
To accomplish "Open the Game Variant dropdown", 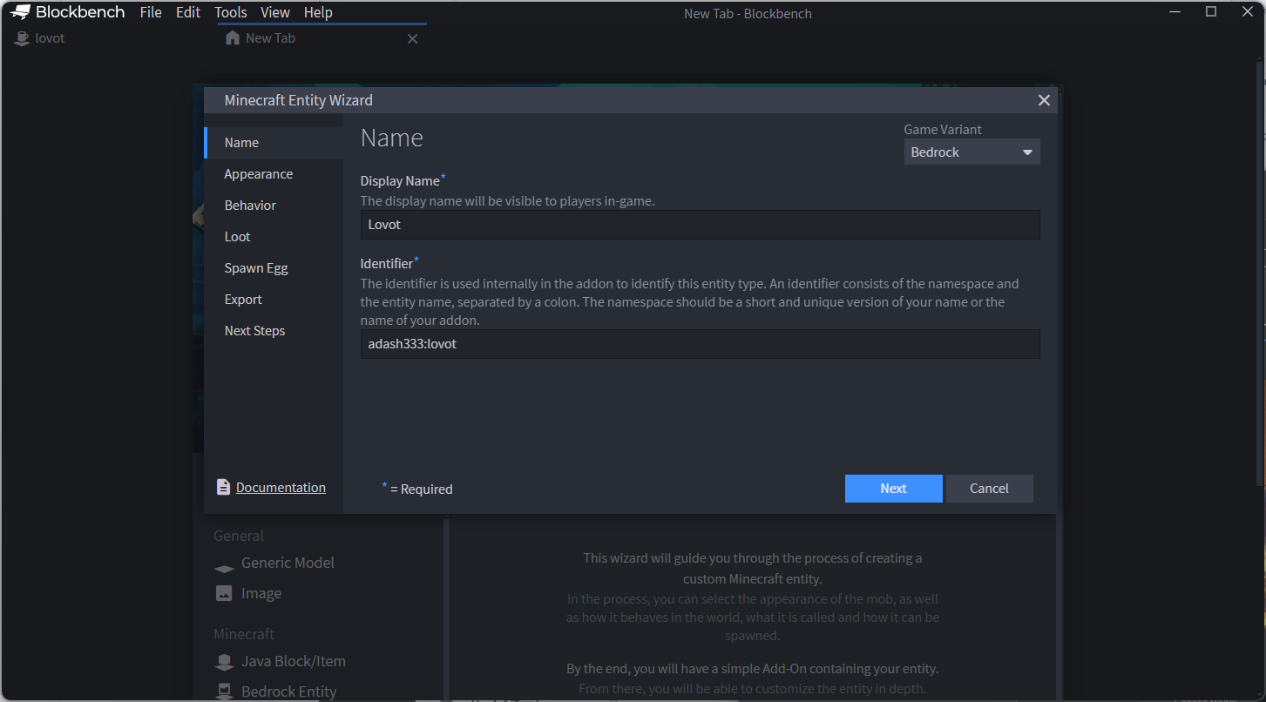I will pos(972,152).
